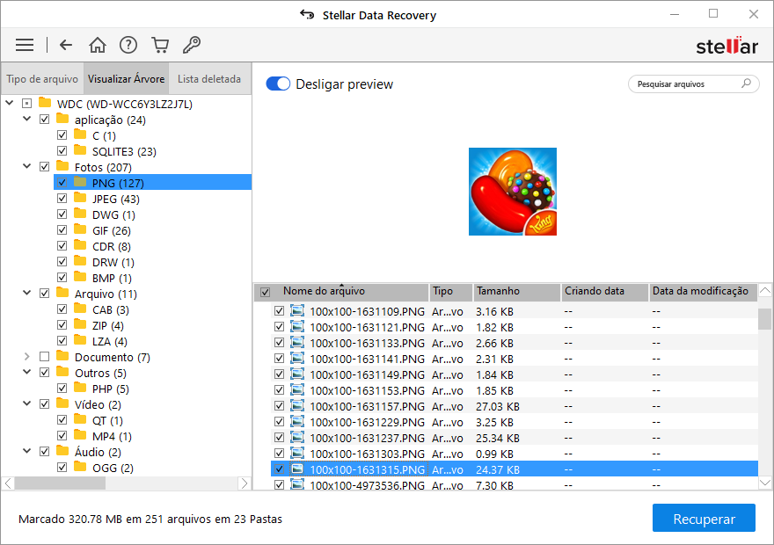The width and height of the screenshot is (774, 545).
Task: Click the search magnifier icon
Action: pos(747,84)
